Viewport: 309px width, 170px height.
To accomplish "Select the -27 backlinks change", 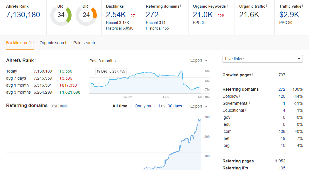I will 131,16.
